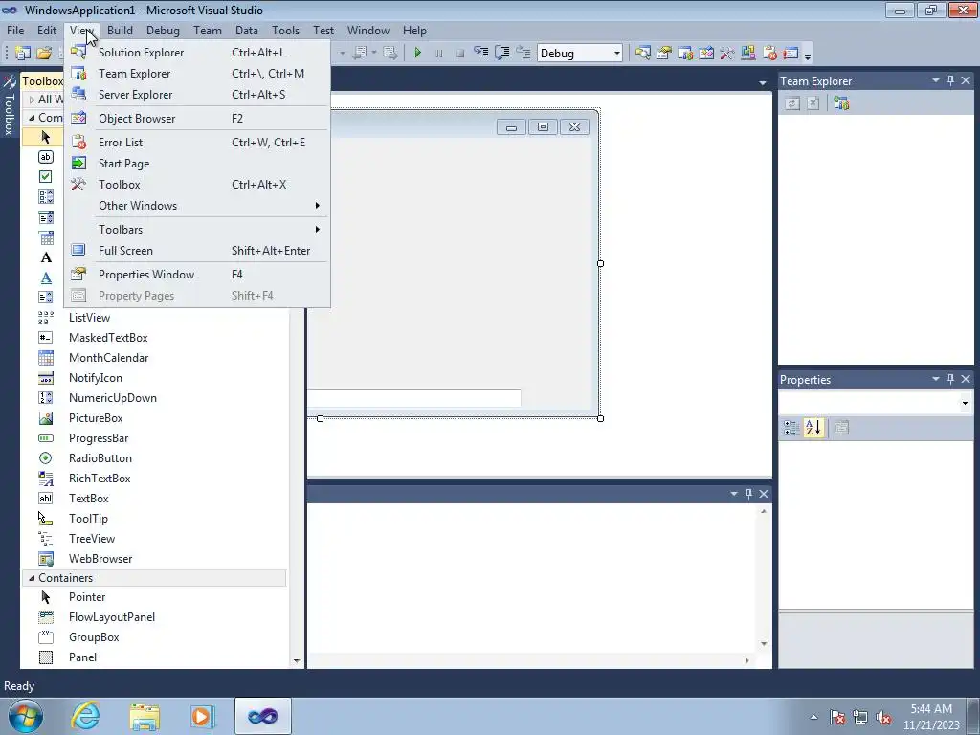Open the Team menu
The height and width of the screenshot is (735, 980).
coord(207,30)
